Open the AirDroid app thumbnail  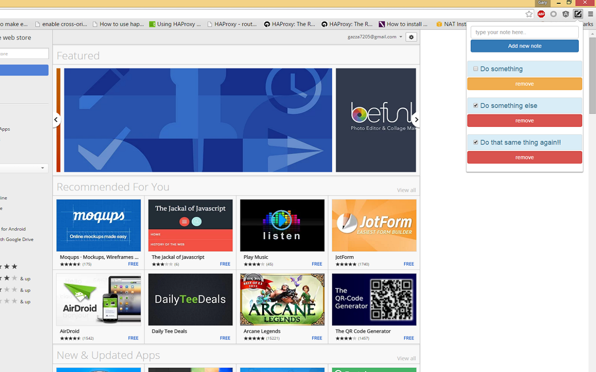99,299
